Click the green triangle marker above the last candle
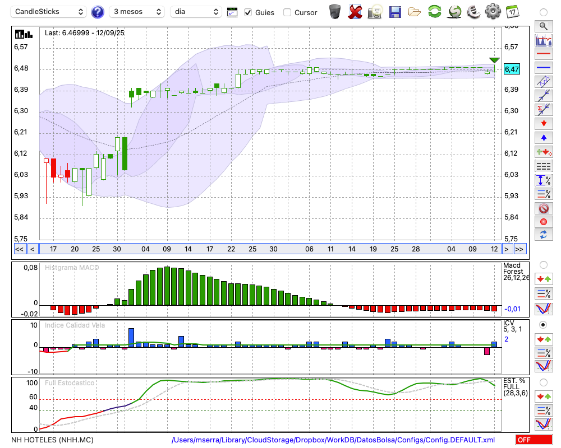The height and width of the screenshot is (448, 561). [494, 60]
